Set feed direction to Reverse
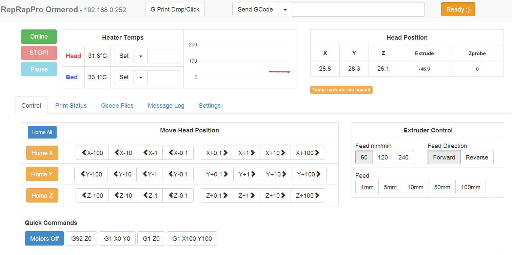Image resolution: width=512 pixels, height=255 pixels. pyautogui.click(x=477, y=157)
